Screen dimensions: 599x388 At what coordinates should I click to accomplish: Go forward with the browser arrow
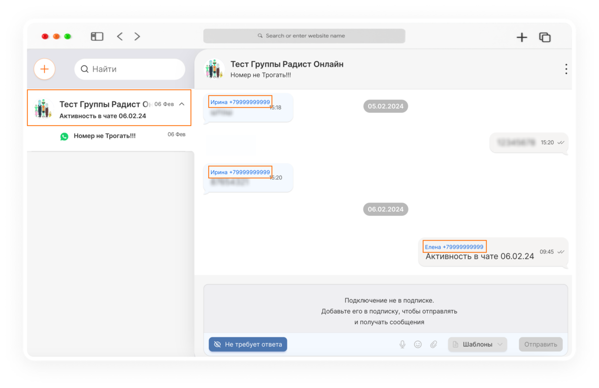(137, 36)
